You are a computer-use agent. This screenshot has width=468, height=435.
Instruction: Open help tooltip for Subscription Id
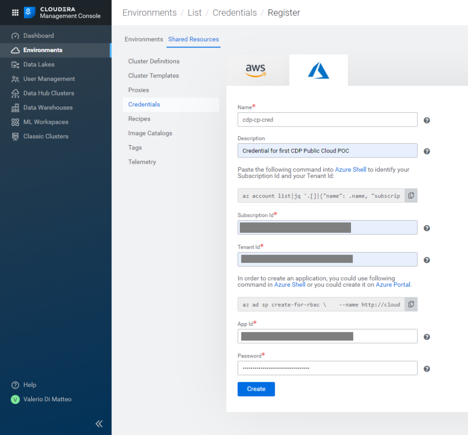(427, 228)
